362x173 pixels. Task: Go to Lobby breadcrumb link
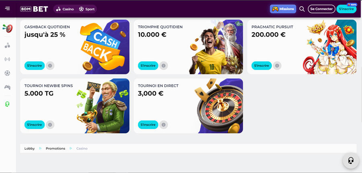[29, 148]
